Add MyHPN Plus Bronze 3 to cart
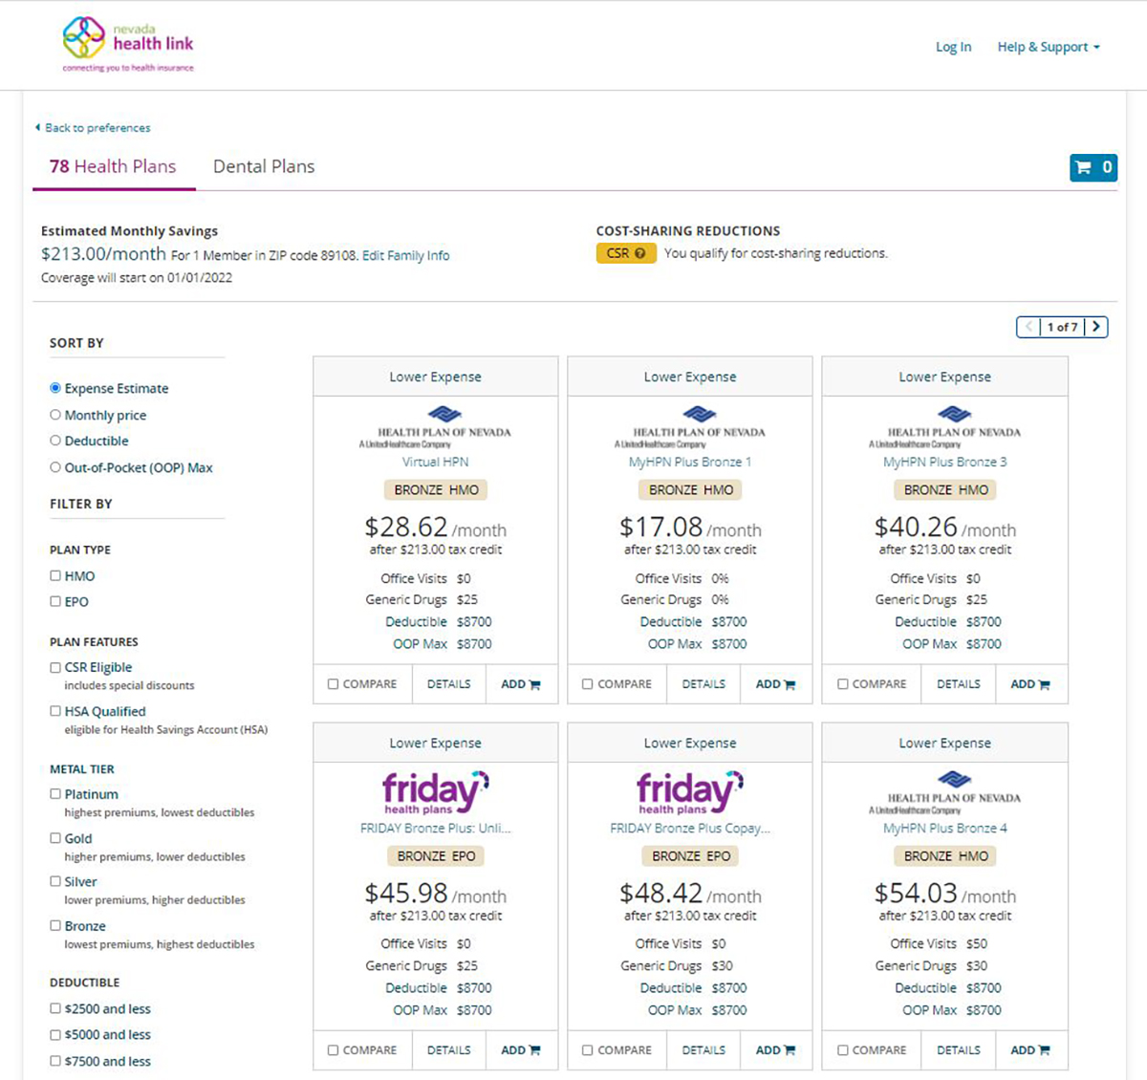Viewport: 1147px width, 1080px height. tap(1030, 684)
